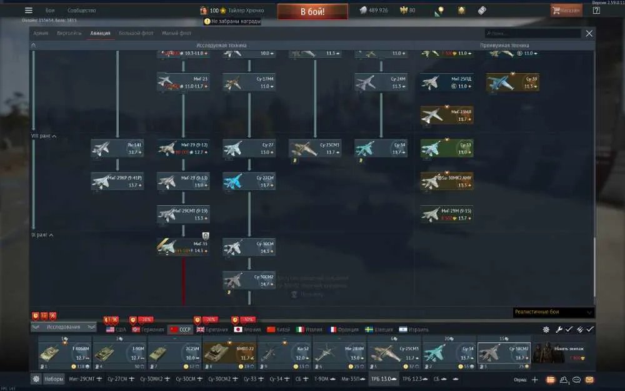Collapse the VIII ранг section

click(44, 136)
